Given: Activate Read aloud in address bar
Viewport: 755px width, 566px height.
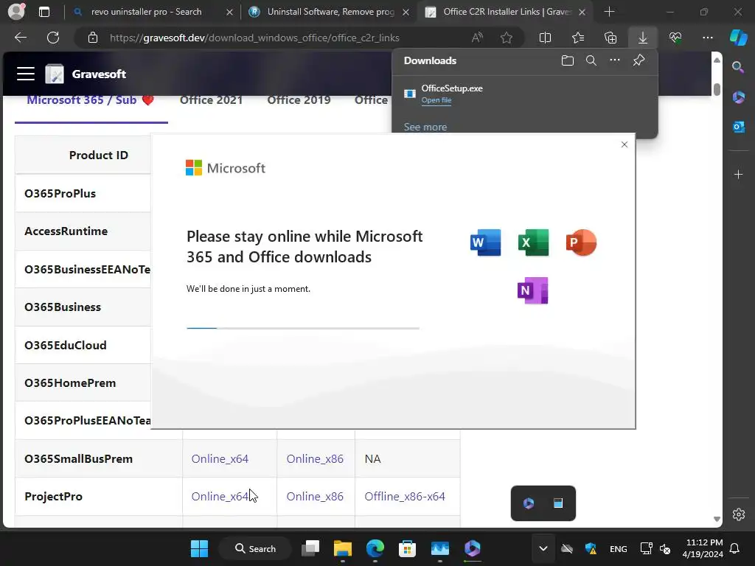Looking at the screenshot, I should (x=477, y=38).
